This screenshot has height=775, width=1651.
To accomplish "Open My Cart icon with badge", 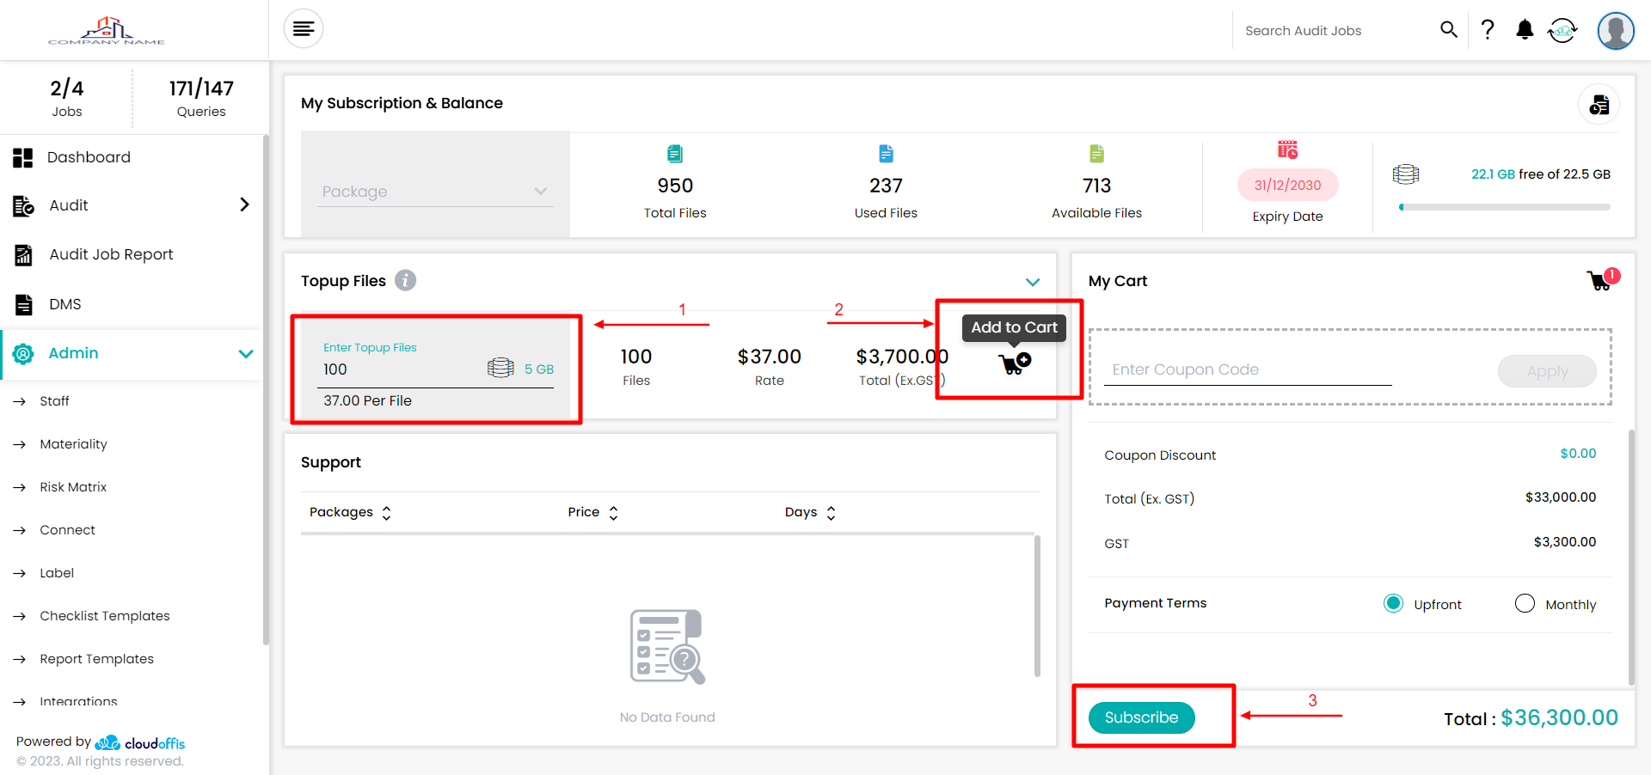I will pos(1603,279).
